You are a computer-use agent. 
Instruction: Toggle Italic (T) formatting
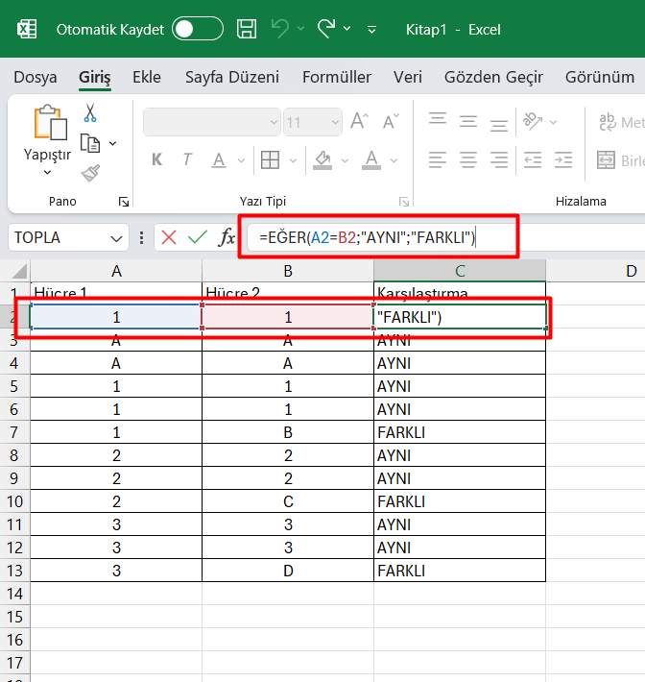(187, 159)
